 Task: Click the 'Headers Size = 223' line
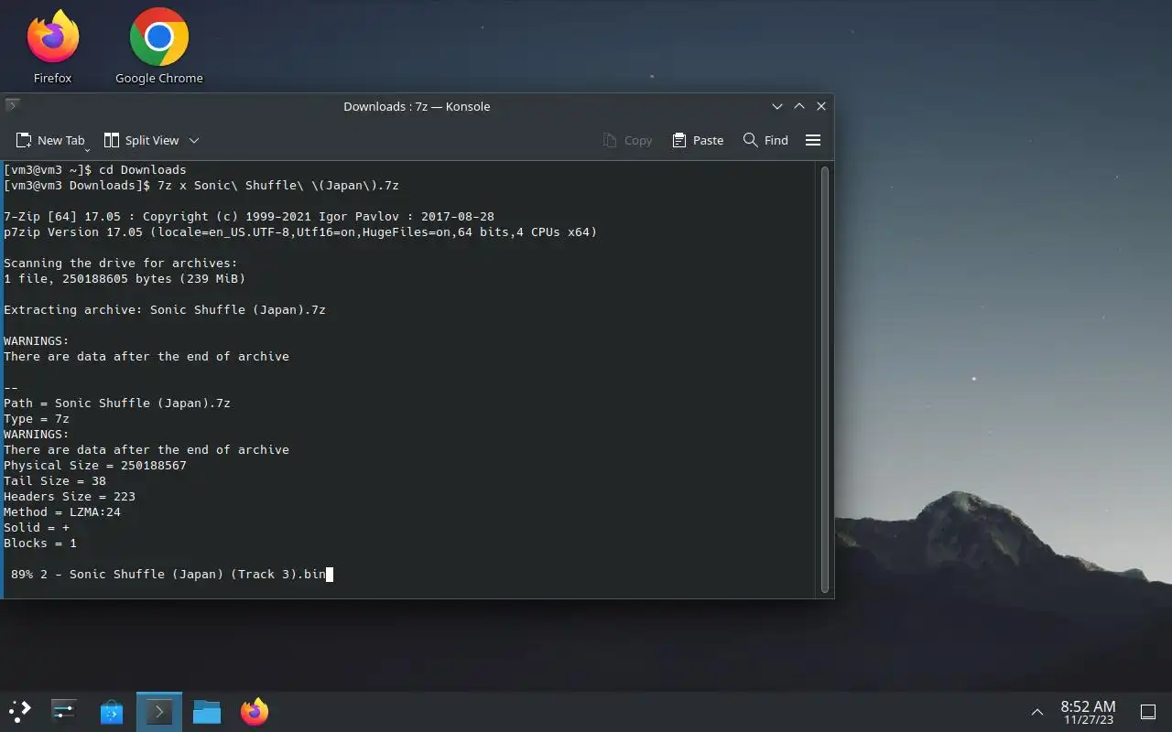click(x=70, y=497)
